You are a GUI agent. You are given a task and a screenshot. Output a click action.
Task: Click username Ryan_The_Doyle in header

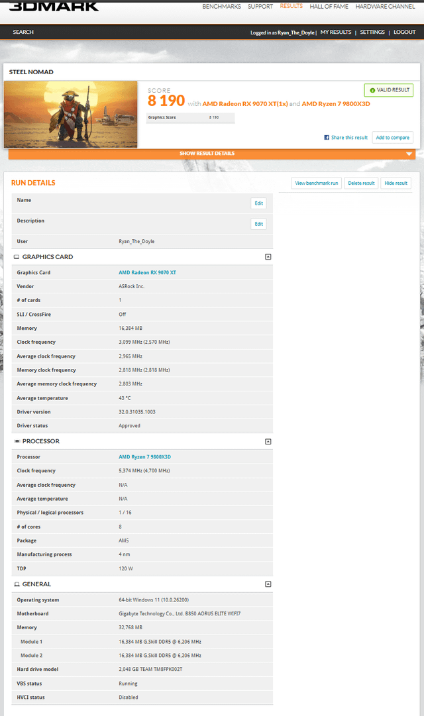(x=296, y=33)
